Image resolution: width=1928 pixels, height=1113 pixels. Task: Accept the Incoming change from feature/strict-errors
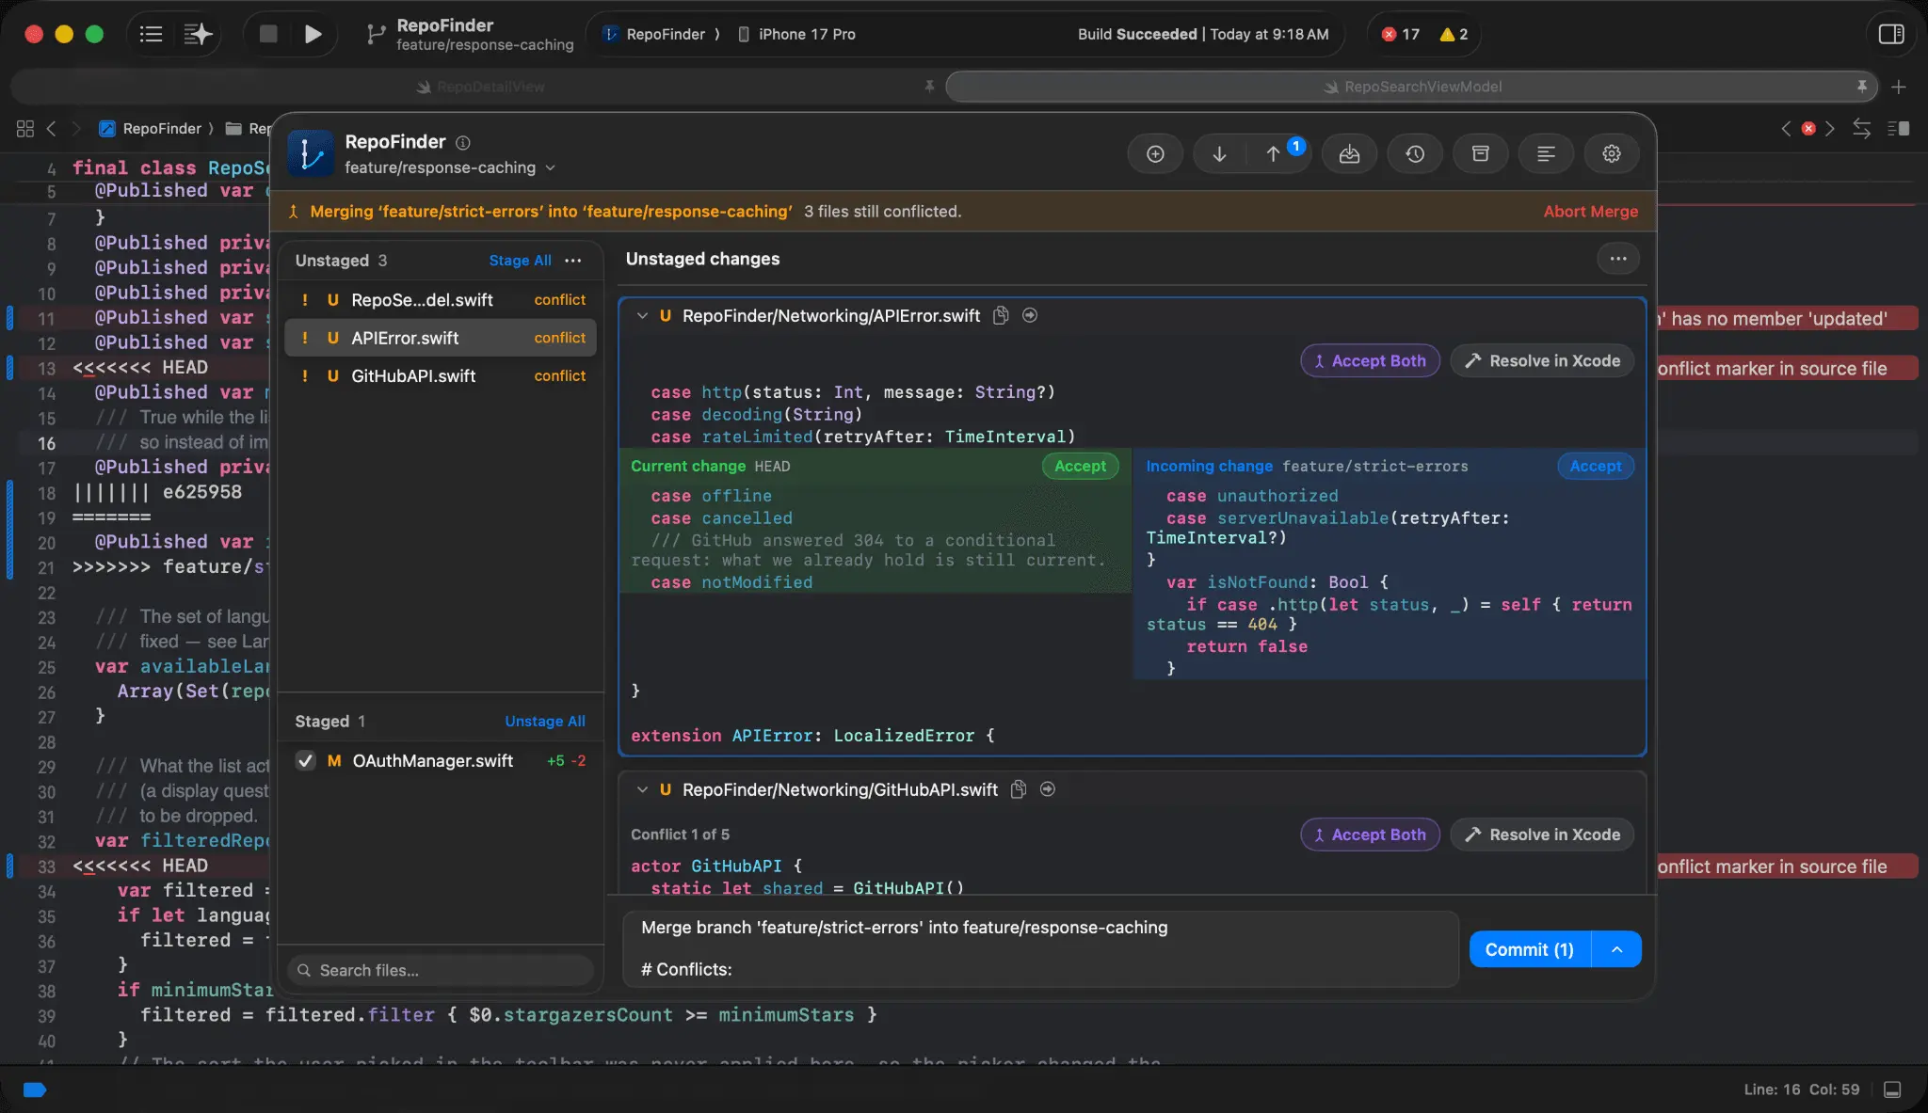click(x=1596, y=466)
